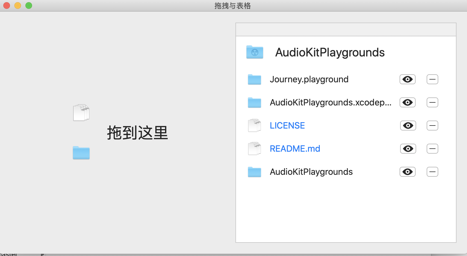Click the blue folder icon in drop area
The height and width of the screenshot is (256, 467).
point(81,153)
